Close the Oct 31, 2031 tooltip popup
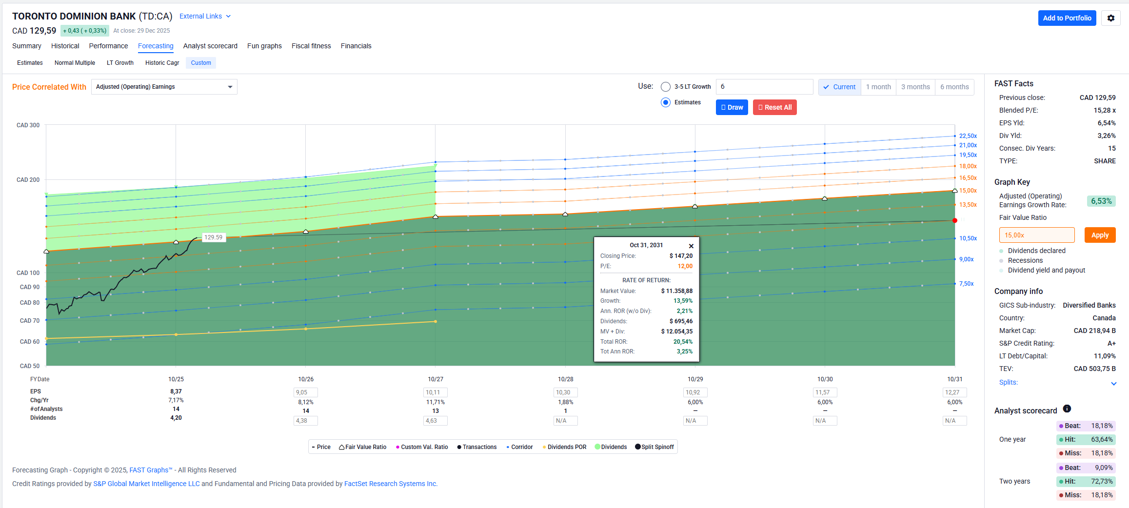The image size is (1129, 508). (x=691, y=246)
